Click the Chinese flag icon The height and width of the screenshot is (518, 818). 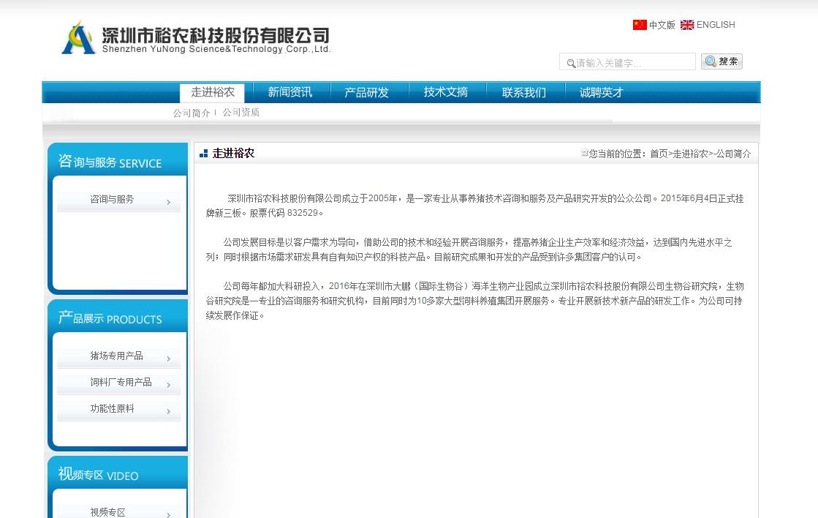(x=640, y=25)
